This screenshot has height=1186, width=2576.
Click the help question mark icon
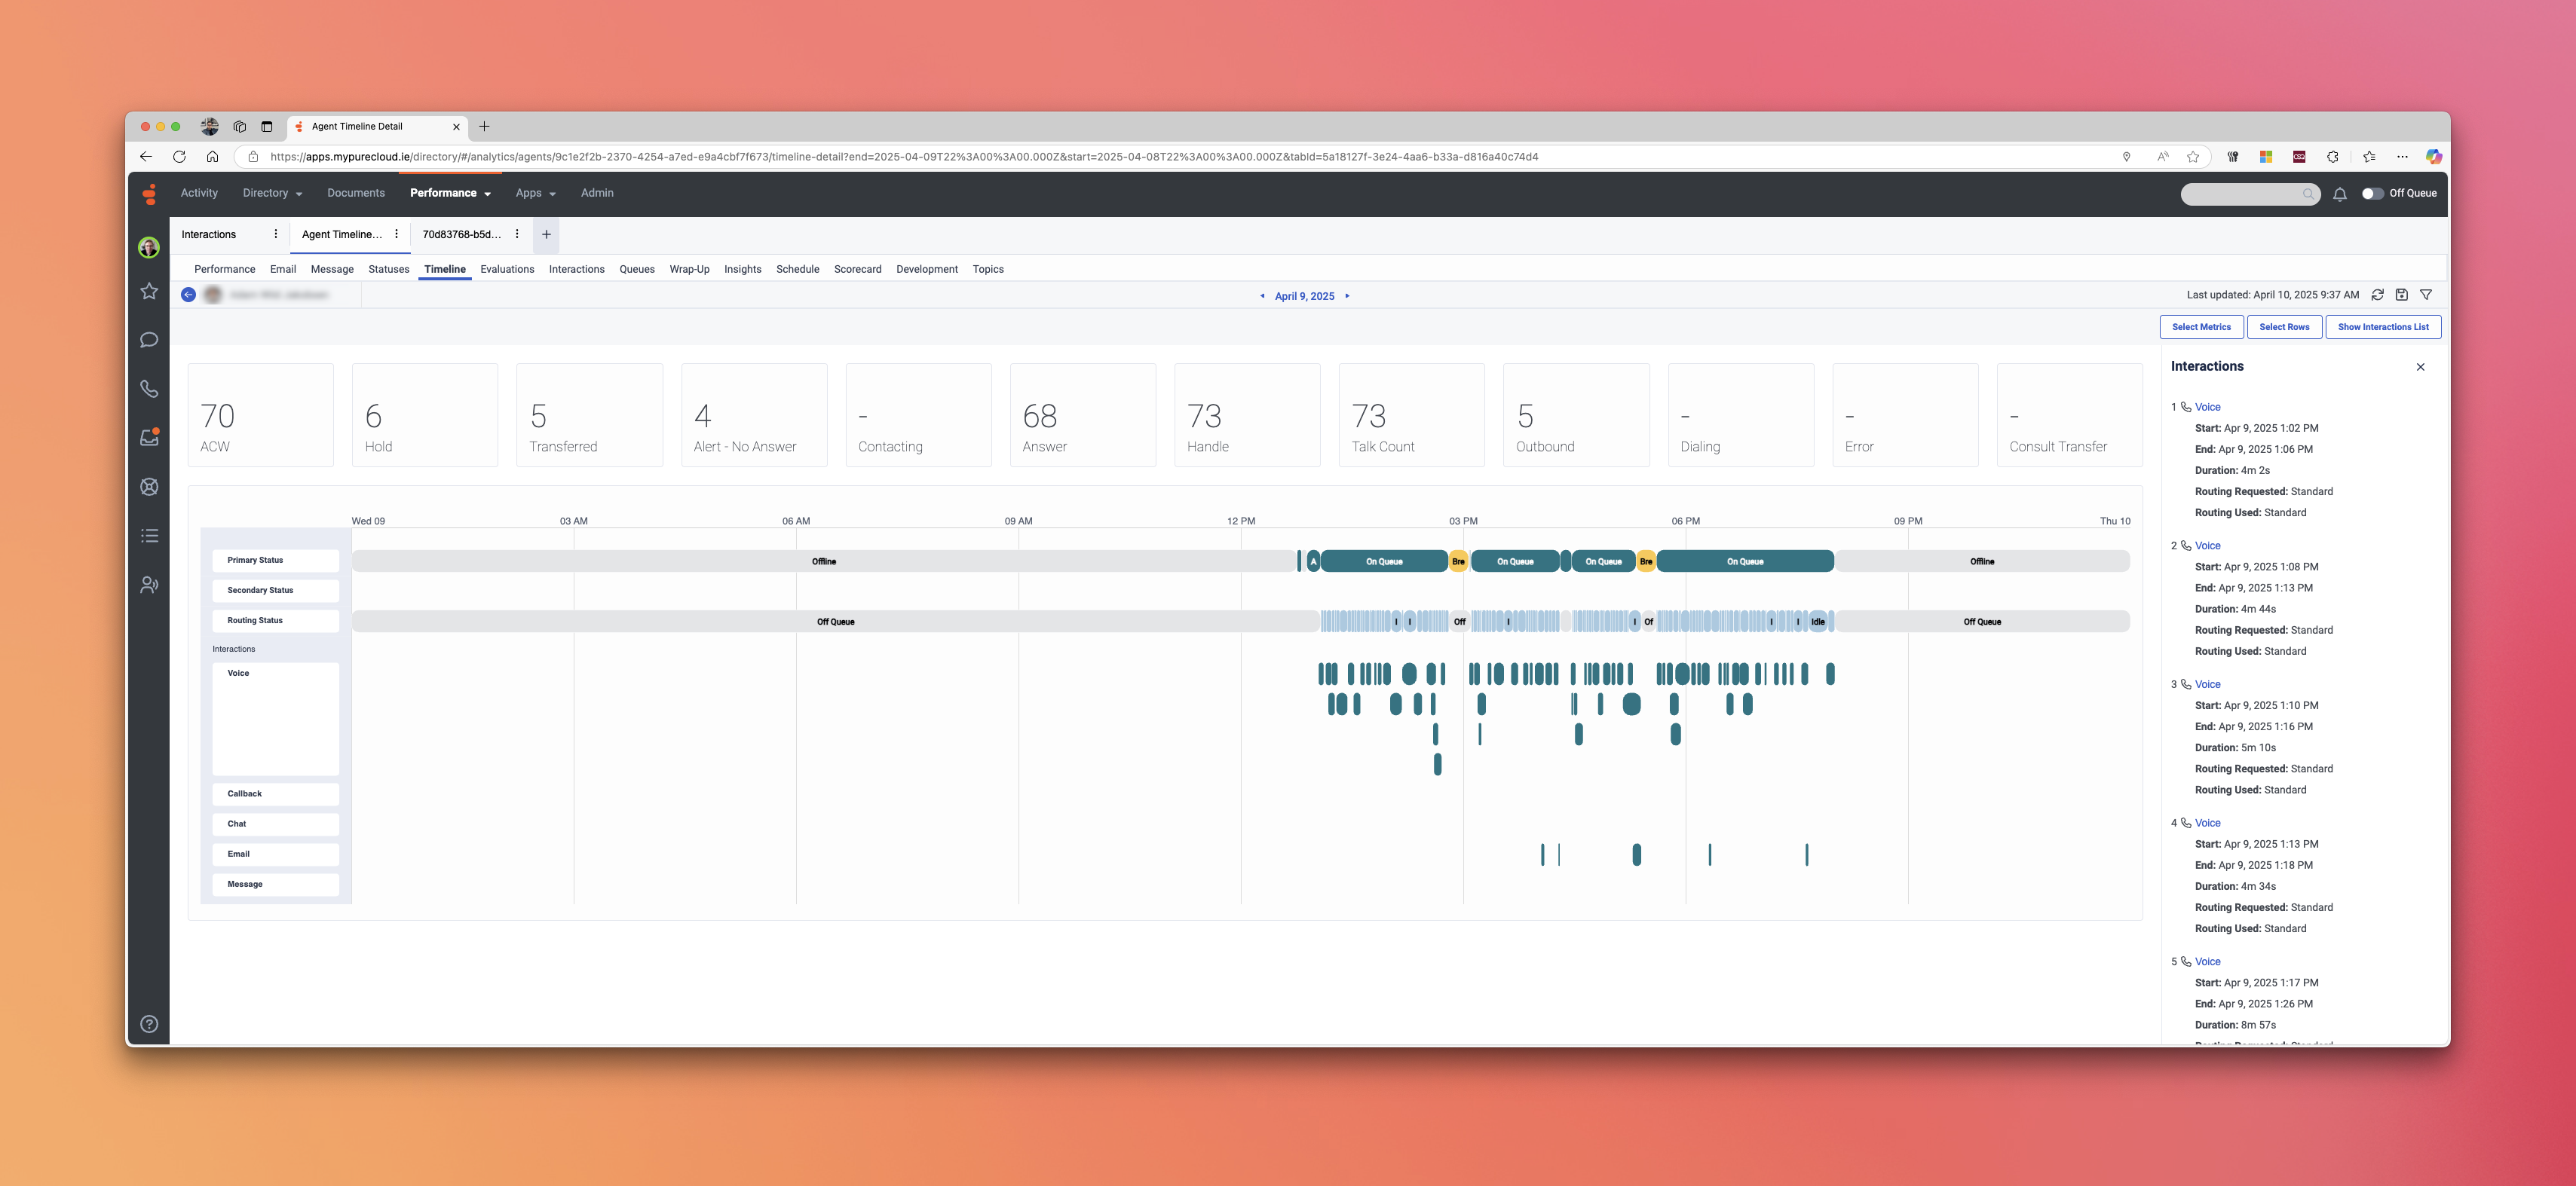[x=149, y=1023]
